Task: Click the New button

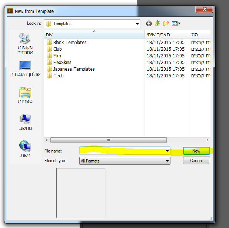Action: pyautogui.click(x=196, y=151)
